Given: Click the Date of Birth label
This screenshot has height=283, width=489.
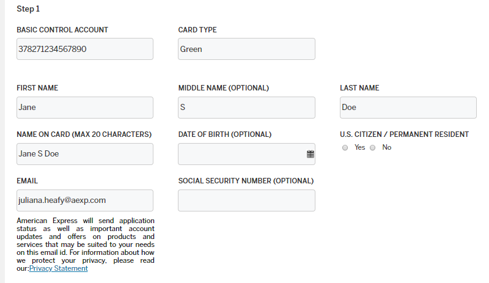Looking at the screenshot, I should [x=225, y=134].
